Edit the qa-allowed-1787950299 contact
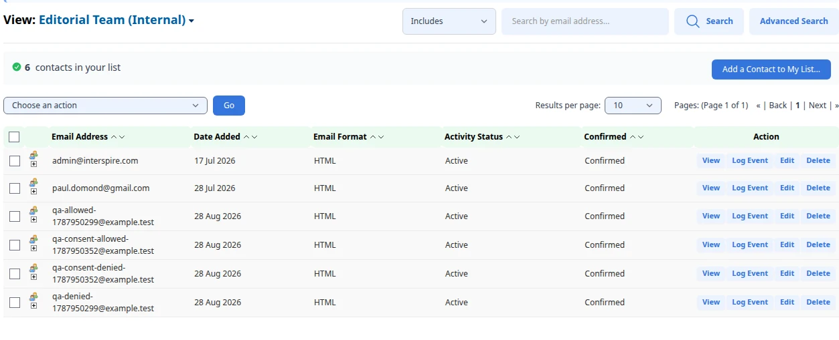 click(x=787, y=216)
